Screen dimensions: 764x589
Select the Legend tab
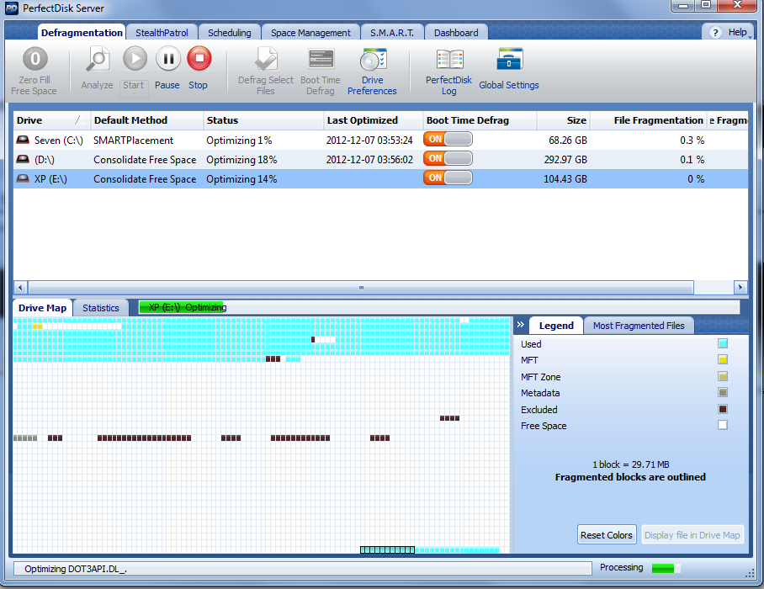pyautogui.click(x=556, y=326)
